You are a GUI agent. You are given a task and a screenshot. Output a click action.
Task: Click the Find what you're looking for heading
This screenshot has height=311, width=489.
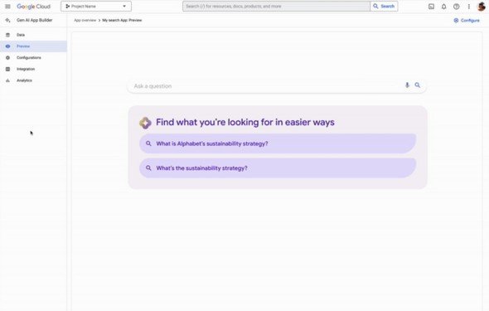click(x=245, y=122)
